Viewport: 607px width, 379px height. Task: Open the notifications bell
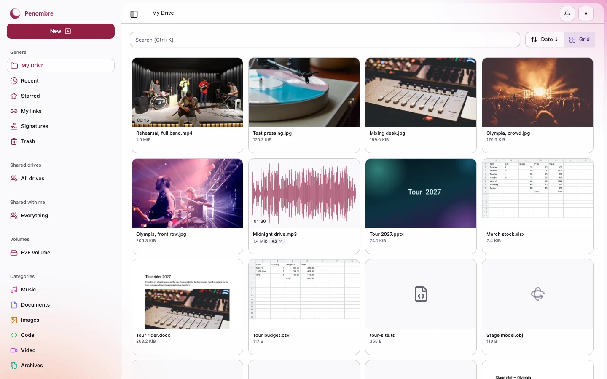click(567, 13)
